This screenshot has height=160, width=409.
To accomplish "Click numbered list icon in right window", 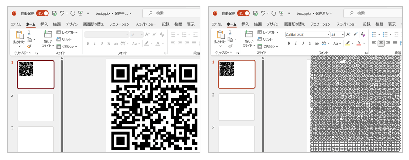I will pyautogui.click(x=385, y=34).
